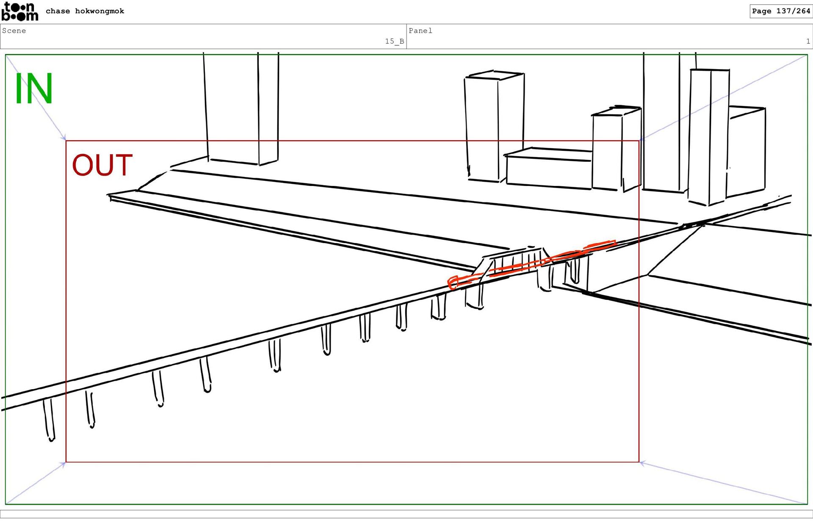Select the scene number 15_B

pos(394,41)
